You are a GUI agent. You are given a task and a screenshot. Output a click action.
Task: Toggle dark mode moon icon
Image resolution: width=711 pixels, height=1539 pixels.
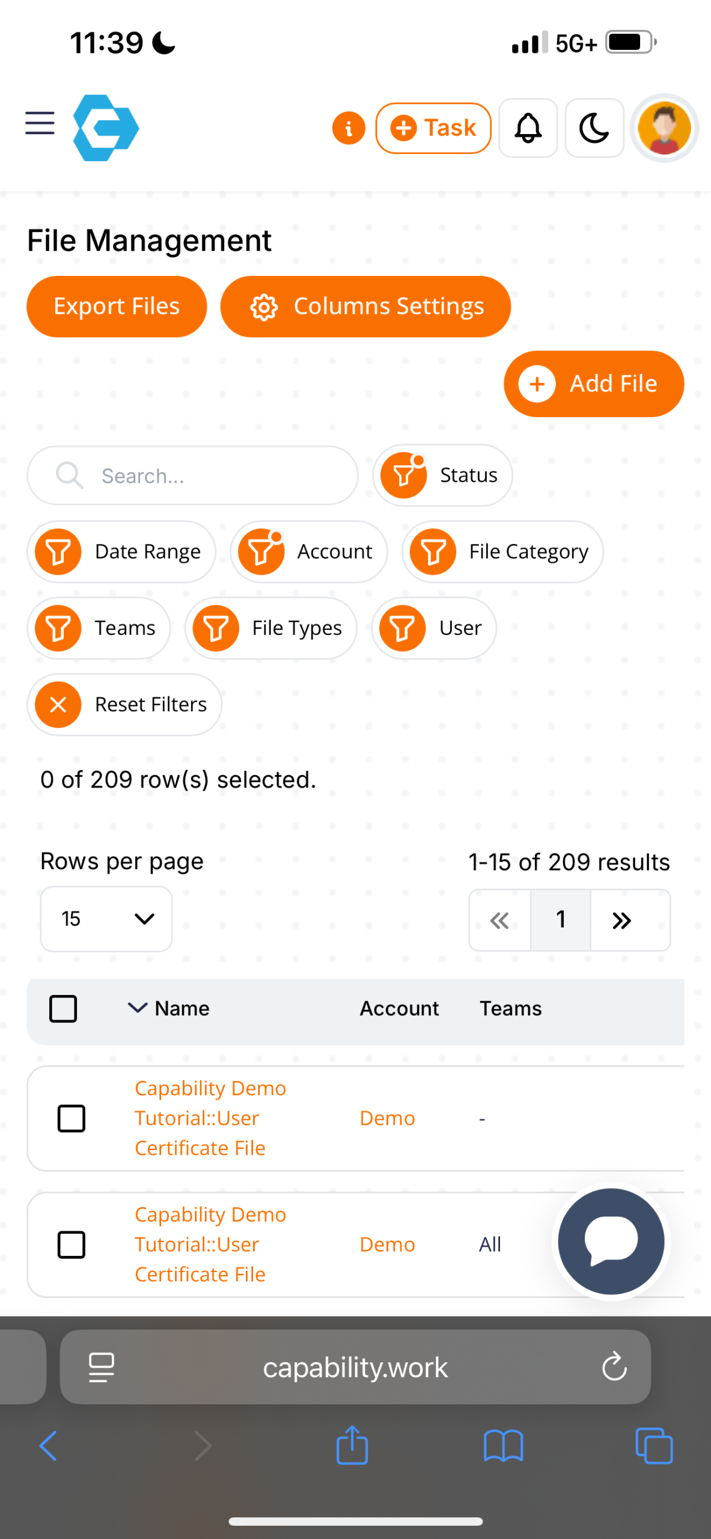pos(594,128)
